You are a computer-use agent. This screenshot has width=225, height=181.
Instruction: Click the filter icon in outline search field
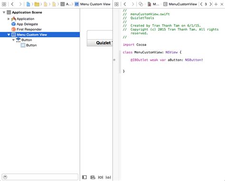coord(5,177)
